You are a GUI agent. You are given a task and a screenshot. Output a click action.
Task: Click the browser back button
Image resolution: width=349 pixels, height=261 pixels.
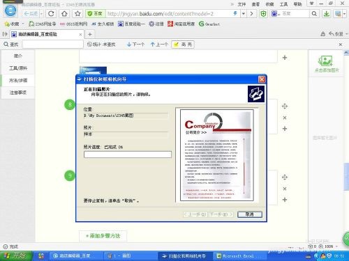coord(31,14)
